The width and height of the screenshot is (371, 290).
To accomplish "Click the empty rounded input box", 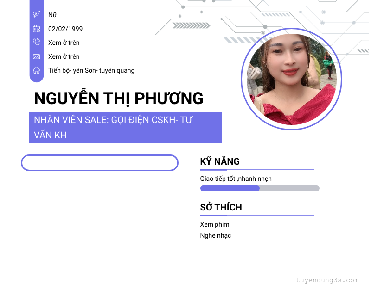I will (x=100, y=163).
